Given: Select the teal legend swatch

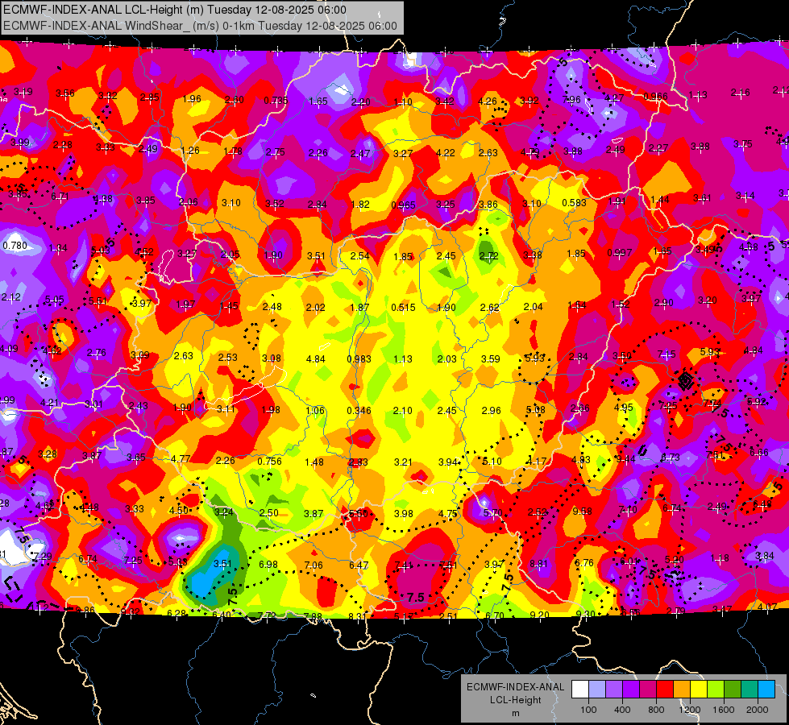Looking at the screenshot, I should point(749,689).
